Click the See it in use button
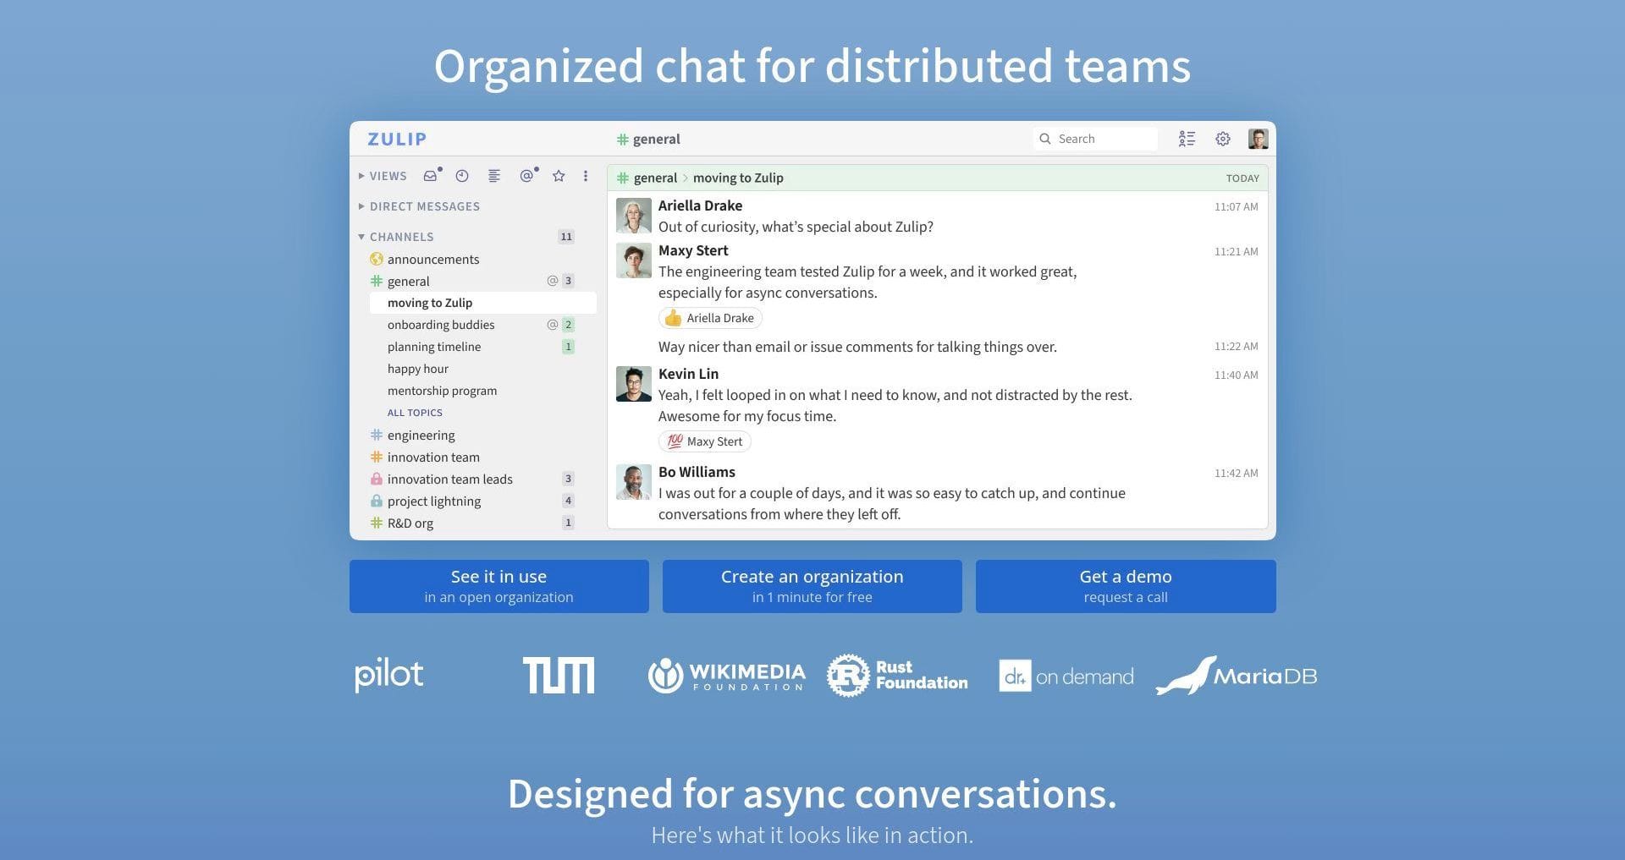 coord(499,586)
